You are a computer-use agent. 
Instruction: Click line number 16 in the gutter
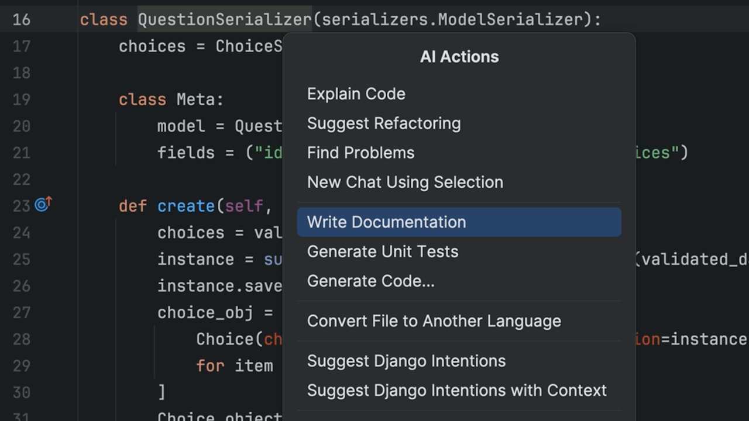tap(21, 19)
